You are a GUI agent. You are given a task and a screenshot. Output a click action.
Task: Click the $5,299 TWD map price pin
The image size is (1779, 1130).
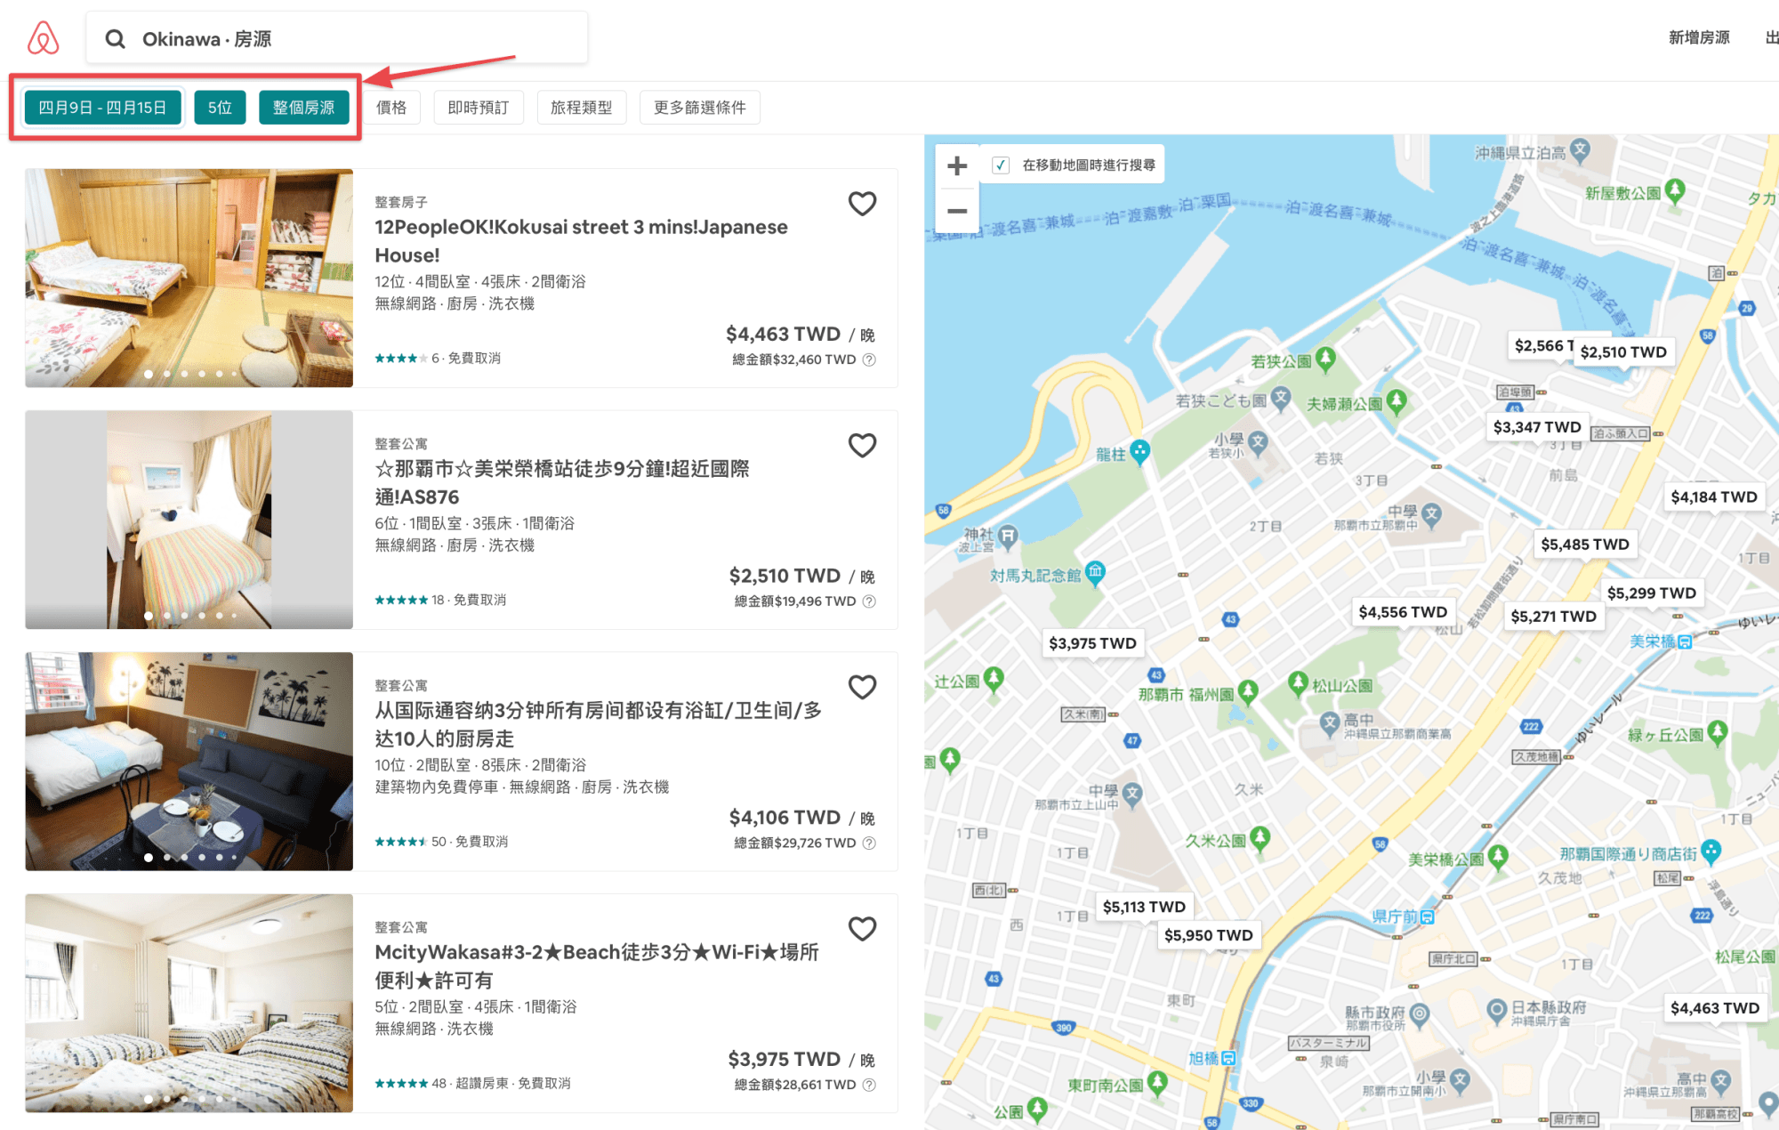click(1652, 593)
